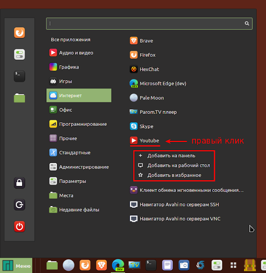Open the "Стандартные" category
Viewport: 266px width, 273px height.
[79, 153]
